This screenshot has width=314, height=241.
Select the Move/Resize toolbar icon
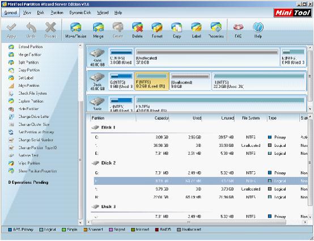tap(76, 28)
